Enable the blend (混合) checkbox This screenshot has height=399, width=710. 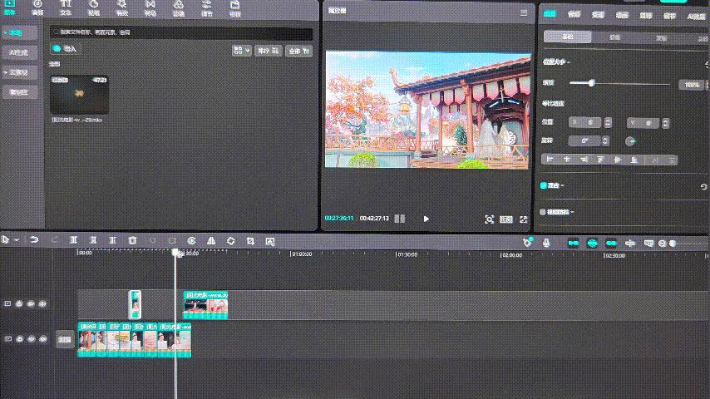544,185
